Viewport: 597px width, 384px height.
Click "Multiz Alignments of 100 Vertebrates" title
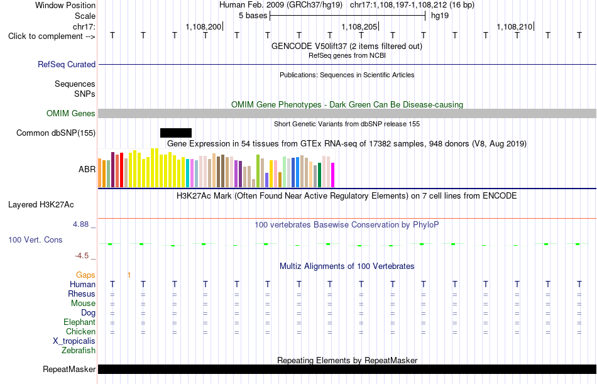coord(347,266)
